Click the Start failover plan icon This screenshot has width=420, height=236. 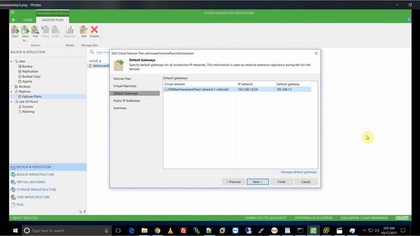point(15,31)
